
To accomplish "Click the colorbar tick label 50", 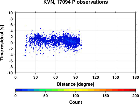I will click(46, 96).
